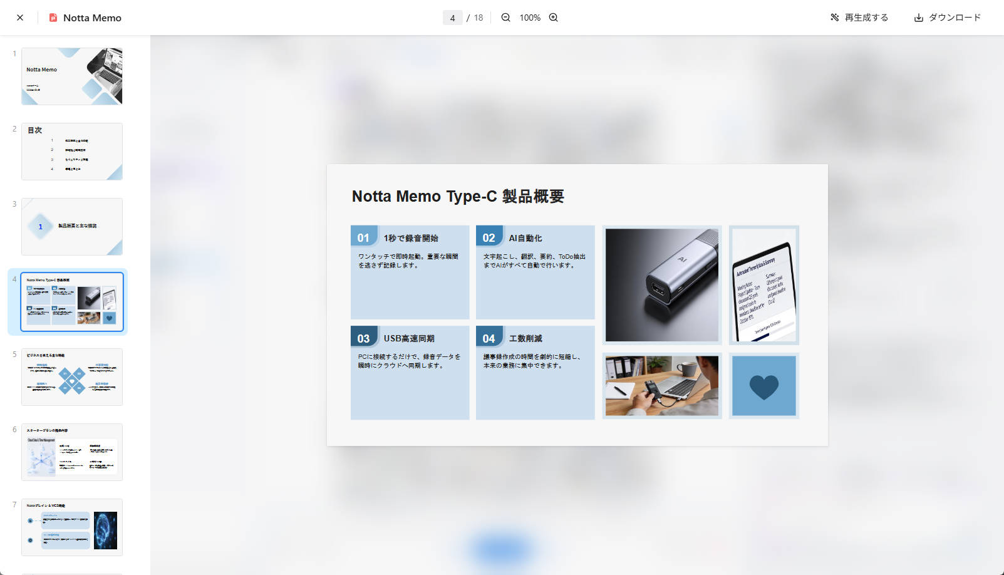This screenshot has width=1004, height=575.
Task: Click the Notta Memo document title in header
Action: (92, 18)
